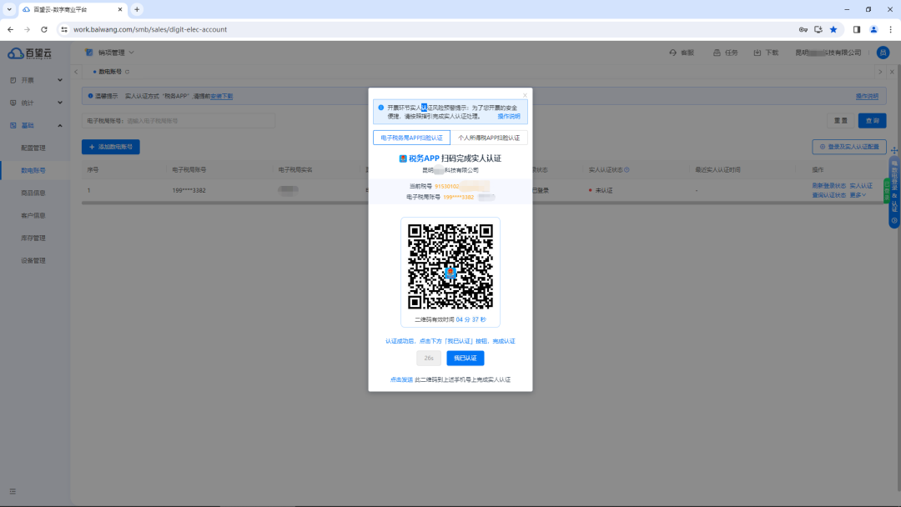Click refresh icon on 数电账号 tab

[x=127, y=72]
